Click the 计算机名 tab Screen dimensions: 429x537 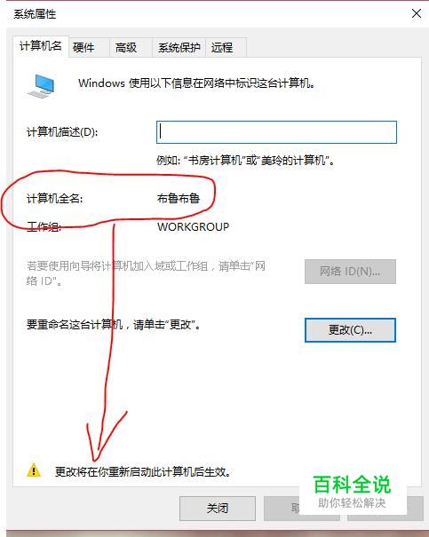(41, 46)
